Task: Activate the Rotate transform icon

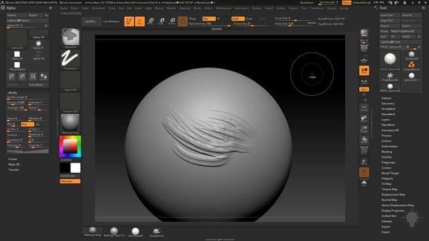Action: 172,21
